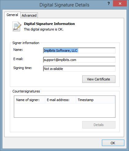Open View Certificate
129x151 pixels.
tap(99, 79)
